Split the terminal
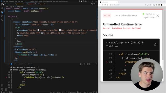This screenshot has height=93, width=166. pyautogui.click(x=88, y=64)
